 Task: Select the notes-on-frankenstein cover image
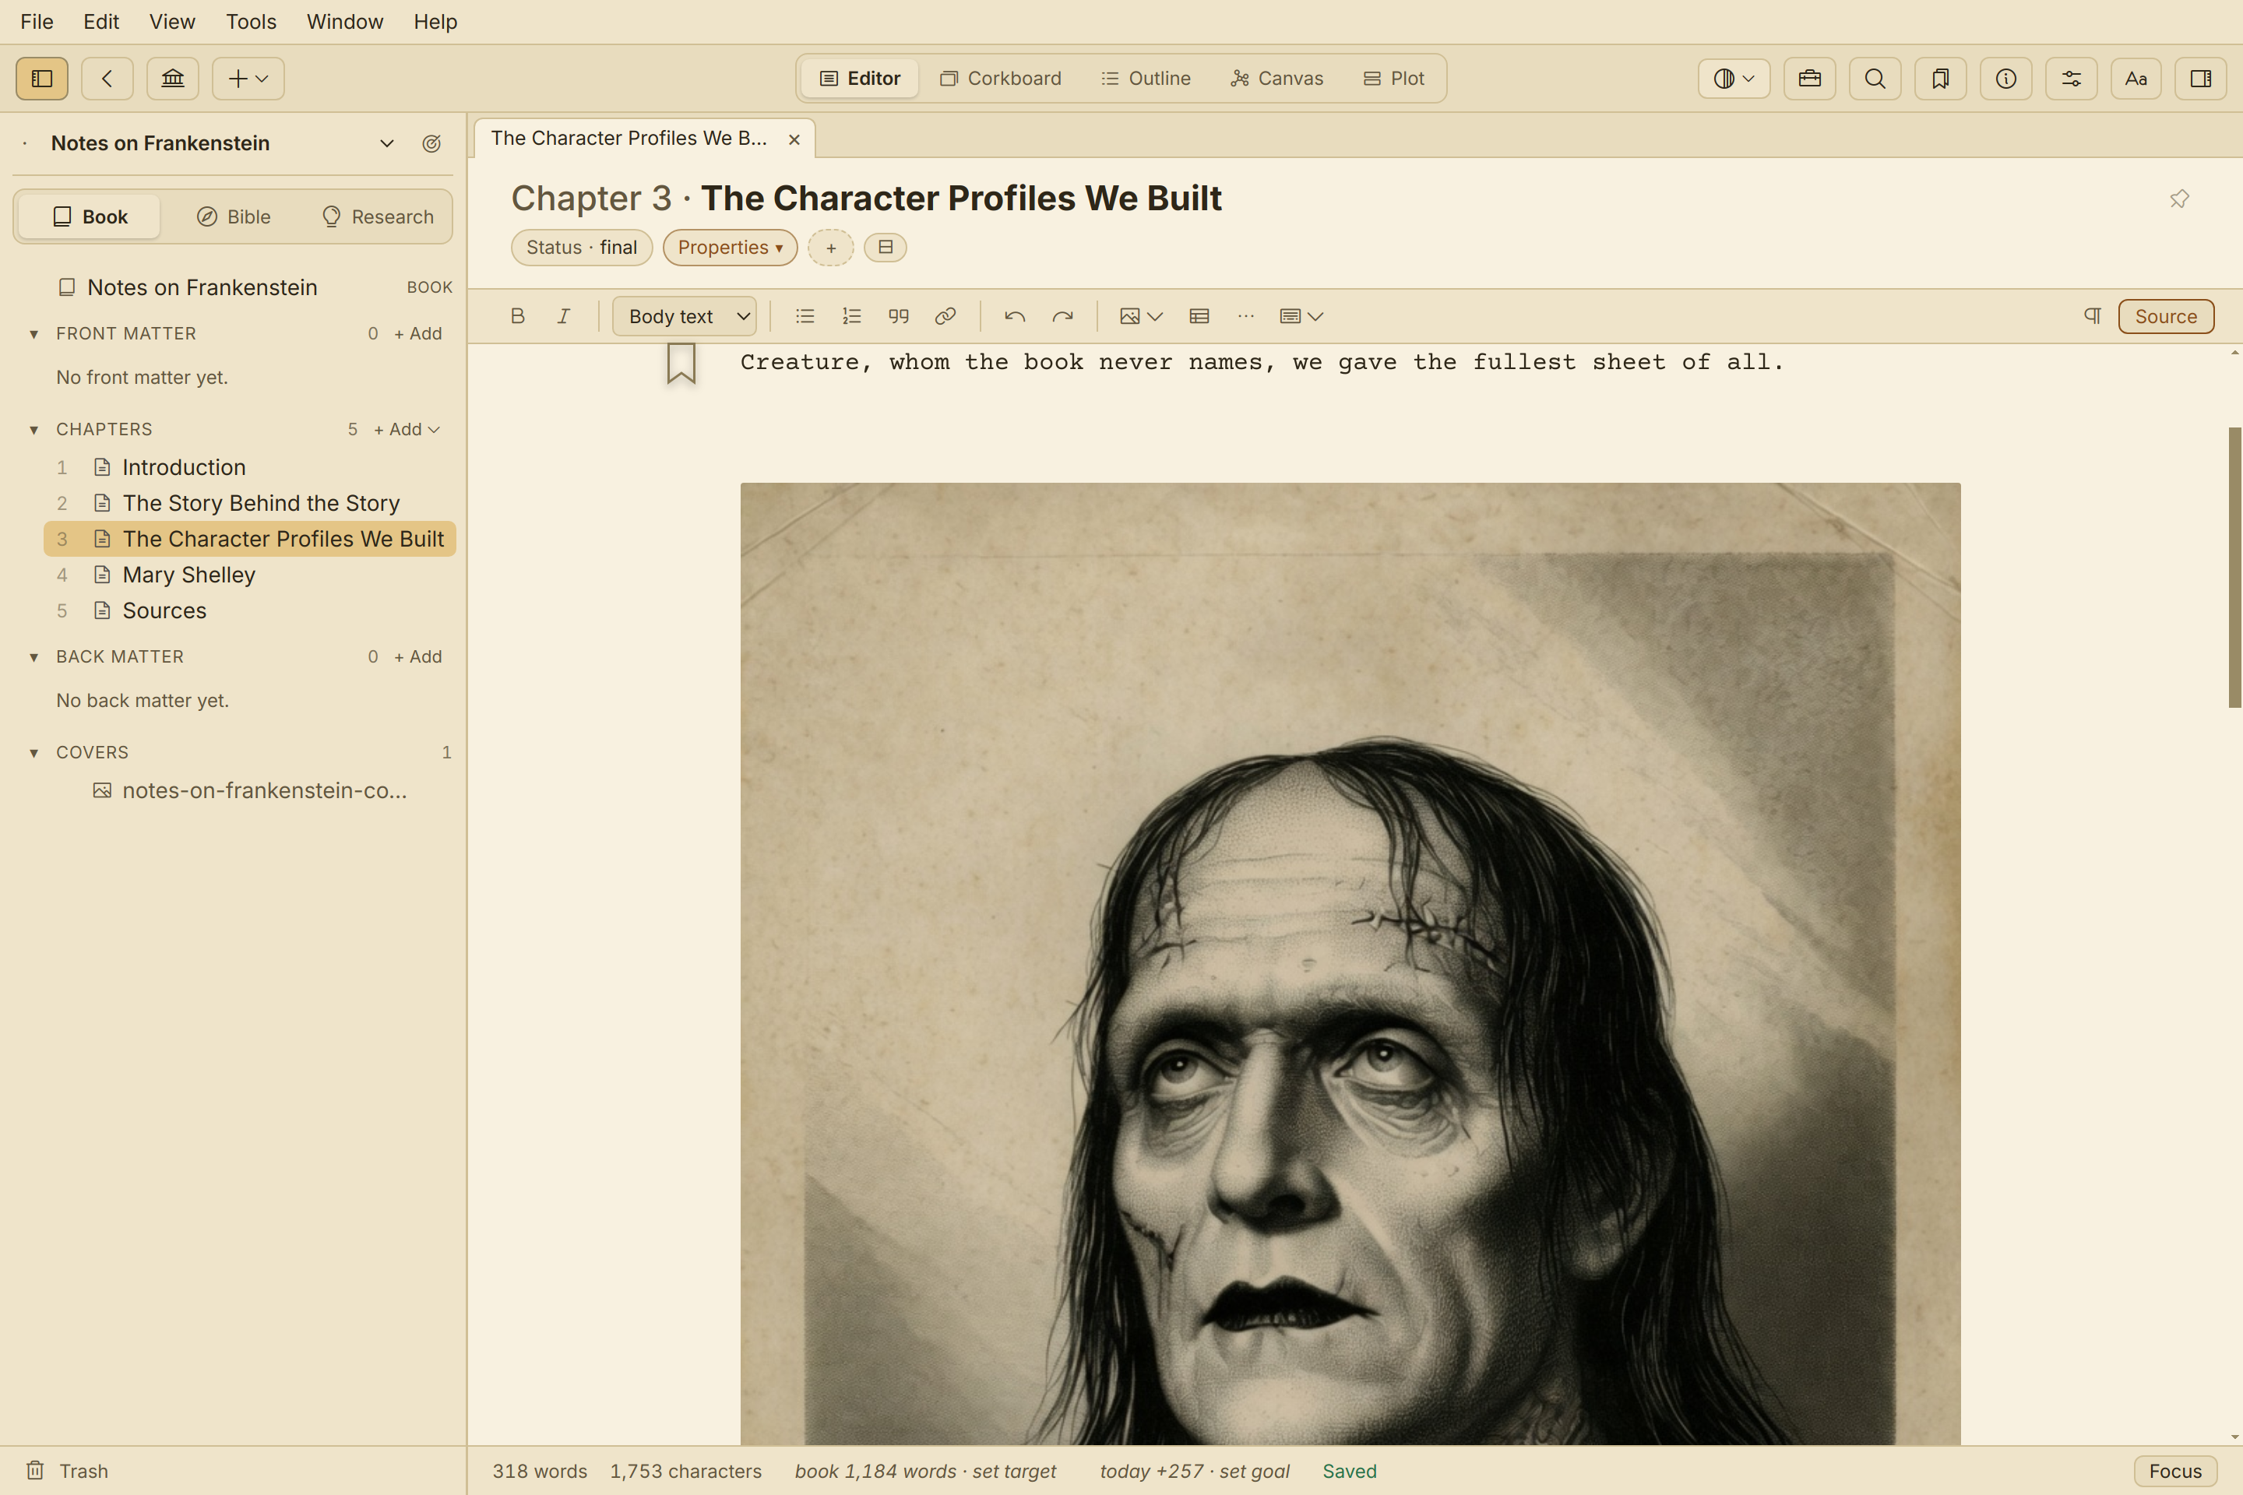point(250,790)
